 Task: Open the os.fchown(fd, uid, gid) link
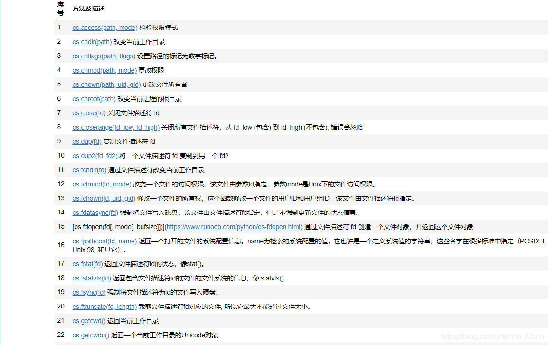(x=104, y=198)
